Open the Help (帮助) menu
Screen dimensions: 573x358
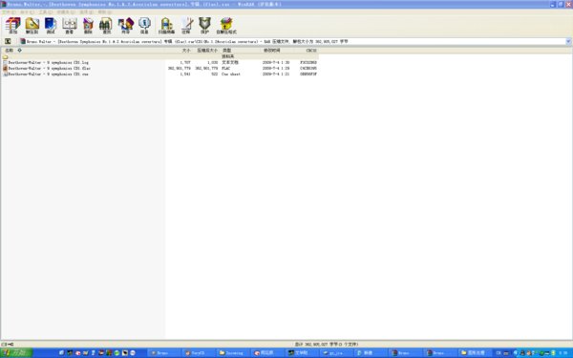tap(105, 12)
